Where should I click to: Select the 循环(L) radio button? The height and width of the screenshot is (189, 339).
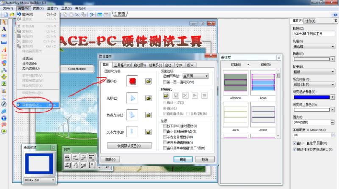pyautogui.click(x=164, y=108)
